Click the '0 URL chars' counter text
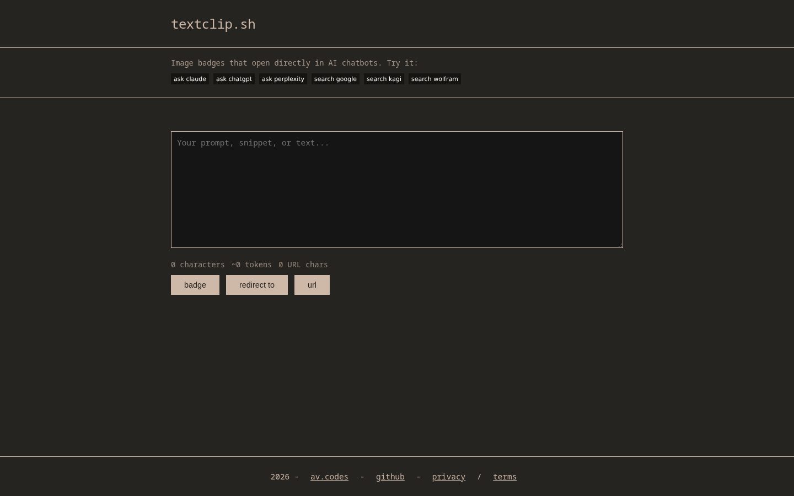 (303, 265)
